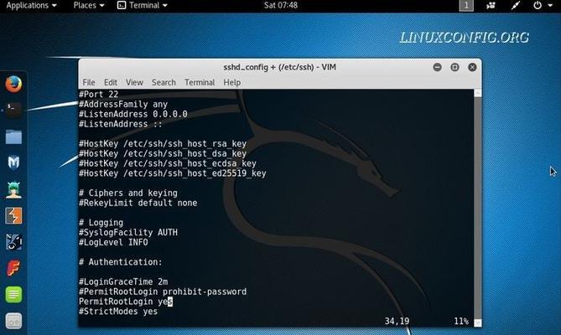
Task: Open the BeEF dock icon with the eye
Action: coord(13,242)
